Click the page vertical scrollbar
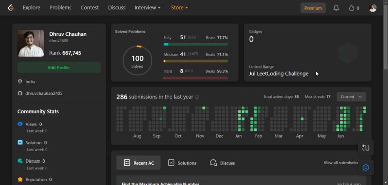Image resolution: width=388 pixels, height=185 pixels. pyautogui.click(x=386, y=37)
